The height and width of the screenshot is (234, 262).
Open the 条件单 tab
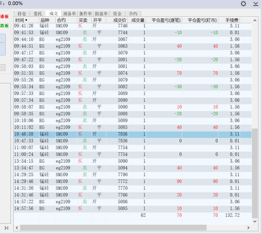(x=85, y=13)
